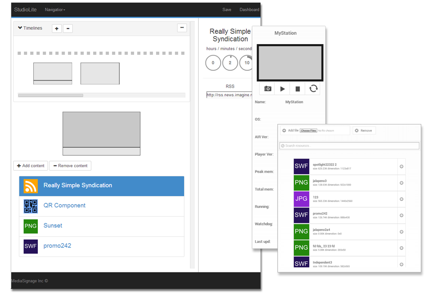Screen dimensions: 431x293
Task: Minimize timeline panel with the right minus button
Action: (x=182, y=28)
